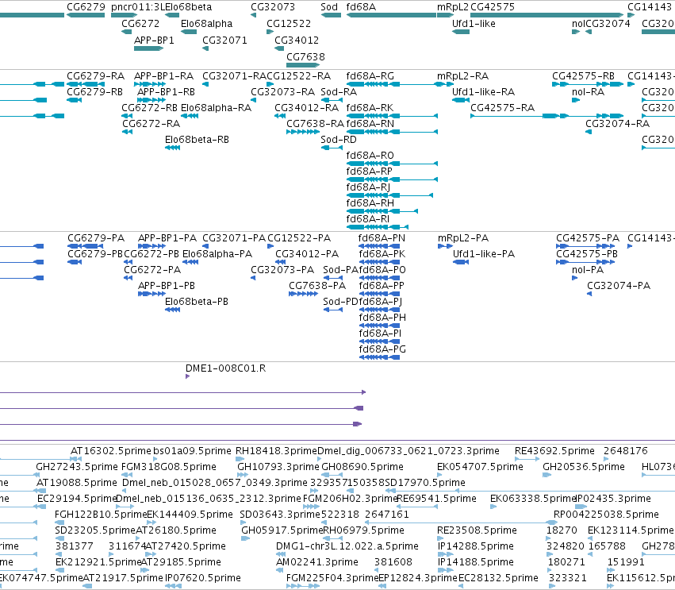Viewport: 675px width, 590px height.
Task: Click the CG42575-RB transcript label
Action: (x=583, y=76)
